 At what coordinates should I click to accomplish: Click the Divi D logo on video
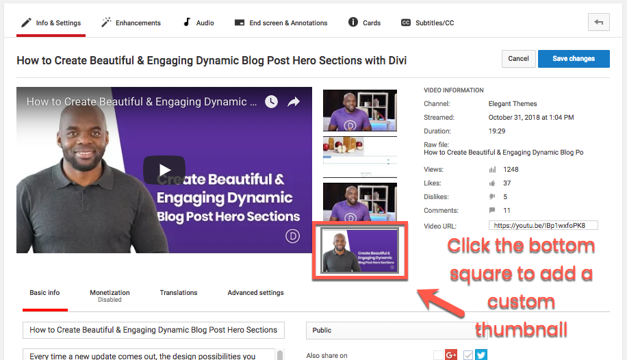(293, 236)
